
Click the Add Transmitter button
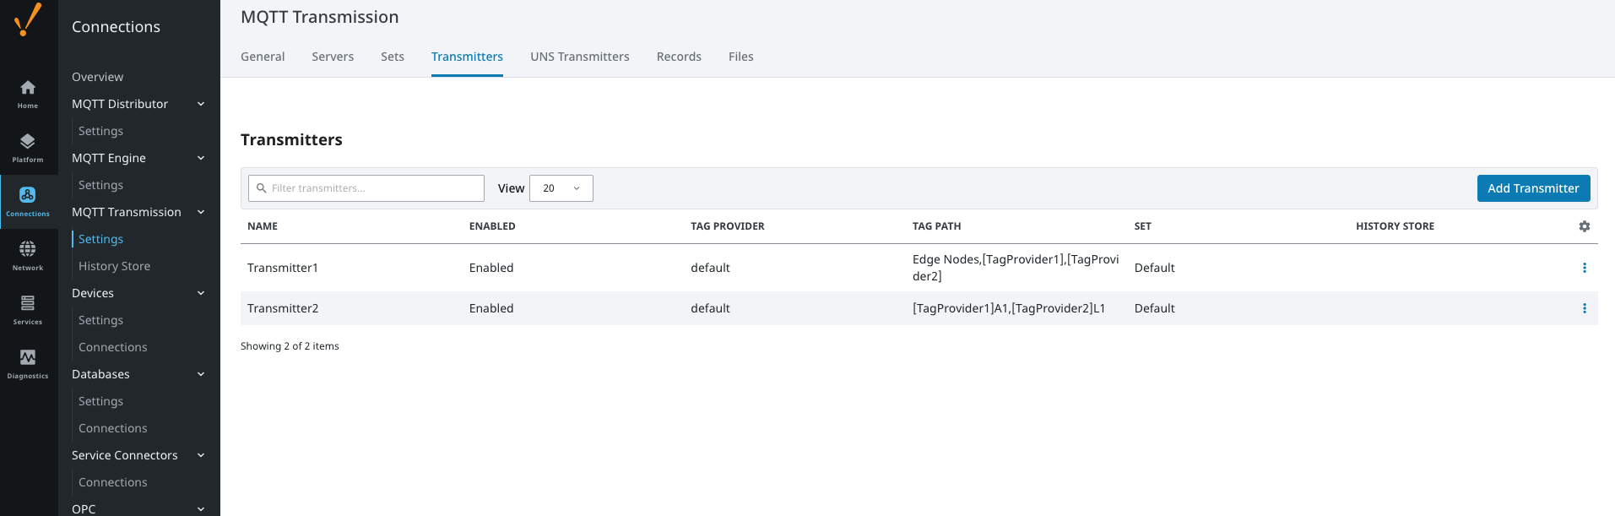click(x=1533, y=188)
